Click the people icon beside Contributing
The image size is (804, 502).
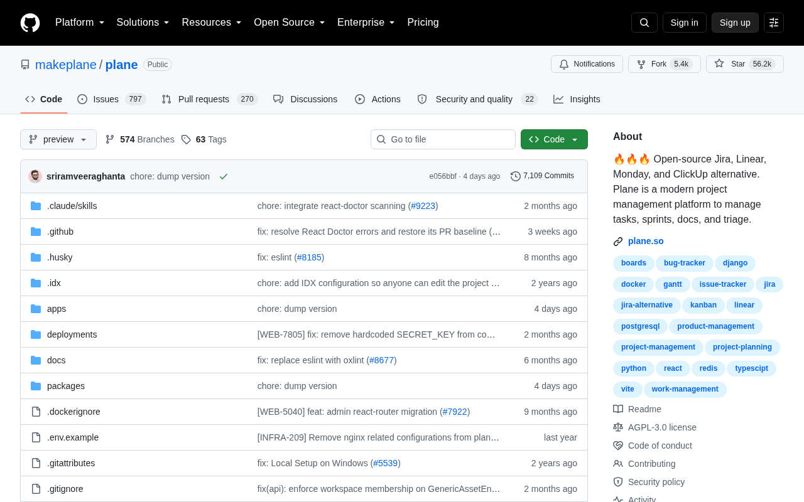[618, 464]
